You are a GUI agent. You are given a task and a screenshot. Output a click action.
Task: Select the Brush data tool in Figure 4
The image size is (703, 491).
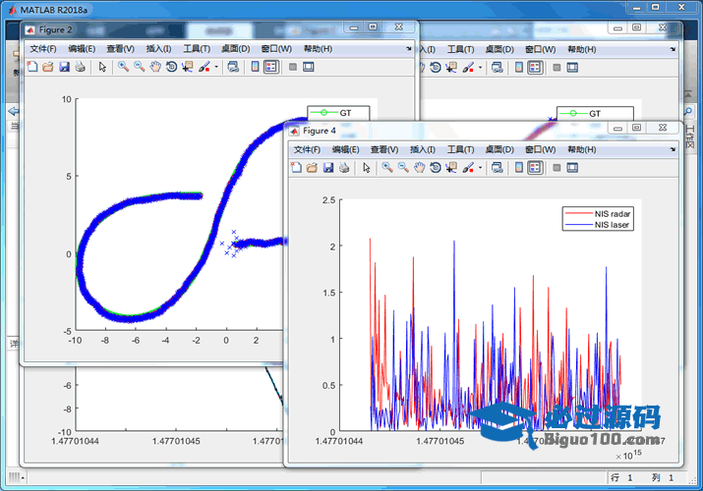point(469,168)
